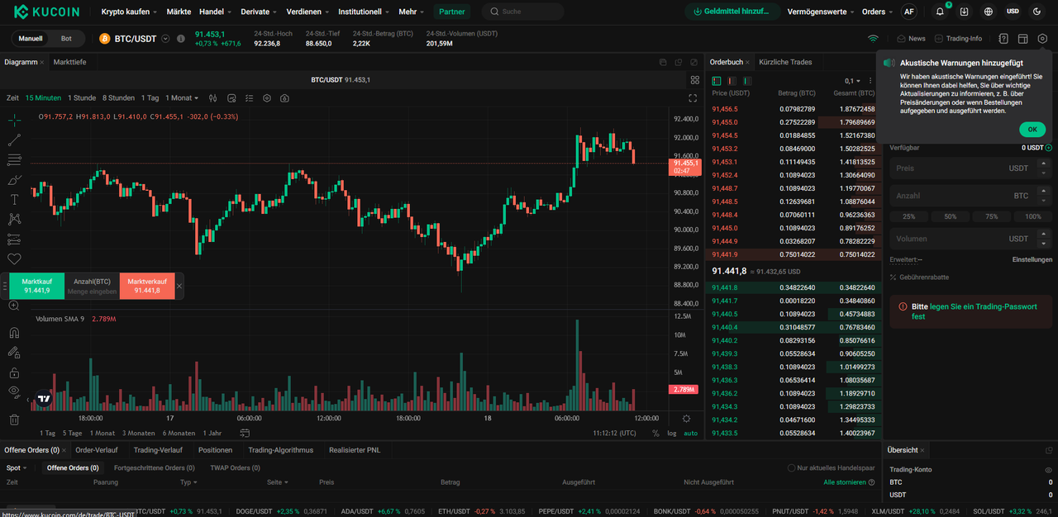The image size is (1058, 517).
Task: Toggle 'Nur aktuelles Handelspaar' radio option
Action: [x=792, y=468]
